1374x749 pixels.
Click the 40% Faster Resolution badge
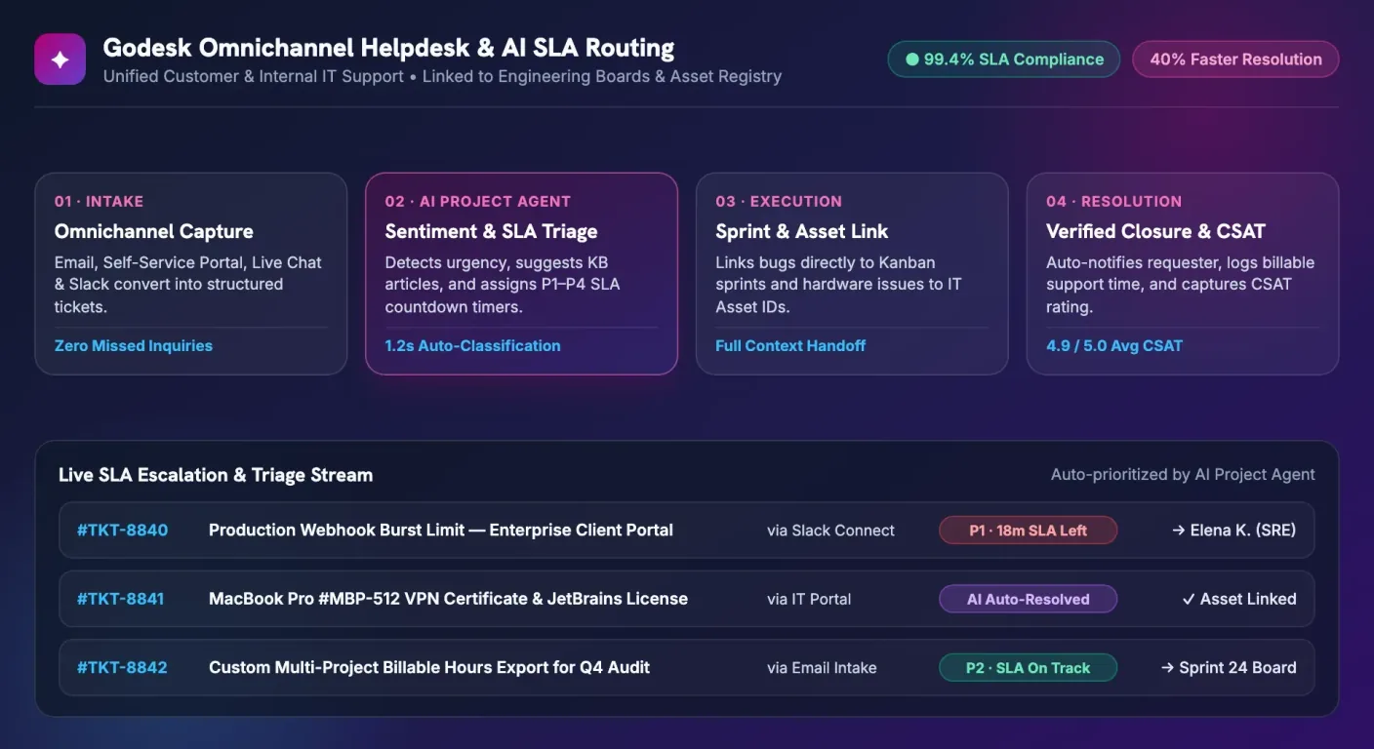pyautogui.click(x=1235, y=59)
